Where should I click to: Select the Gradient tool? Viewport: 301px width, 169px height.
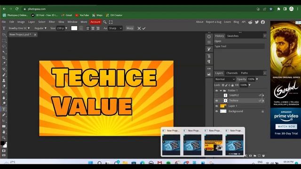[4, 92]
